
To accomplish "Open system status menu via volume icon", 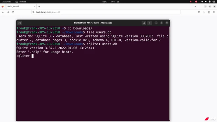I will [206, 2].
